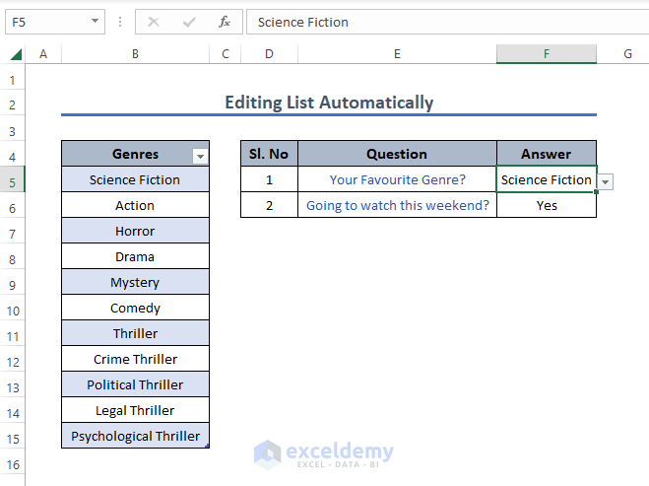Select the Psychological Thriller cell
Screen dimensions: 649x486
135,436
